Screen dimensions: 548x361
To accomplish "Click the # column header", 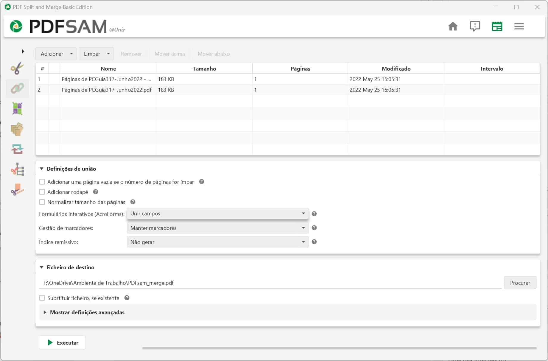I will coord(42,69).
